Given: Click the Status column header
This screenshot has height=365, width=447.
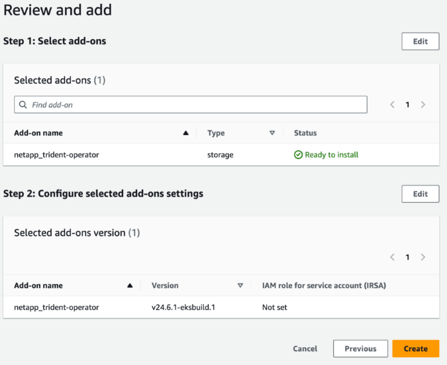Looking at the screenshot, I should pos(305,133).
